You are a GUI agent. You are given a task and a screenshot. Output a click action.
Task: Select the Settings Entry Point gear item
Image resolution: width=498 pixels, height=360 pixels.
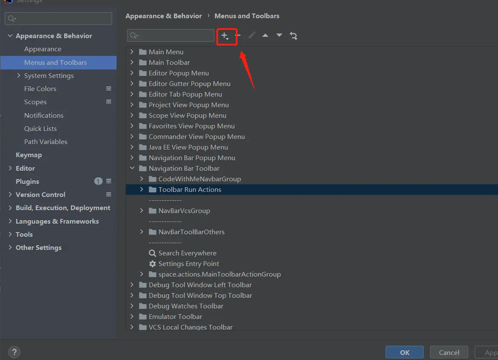(x=189, y=263)
